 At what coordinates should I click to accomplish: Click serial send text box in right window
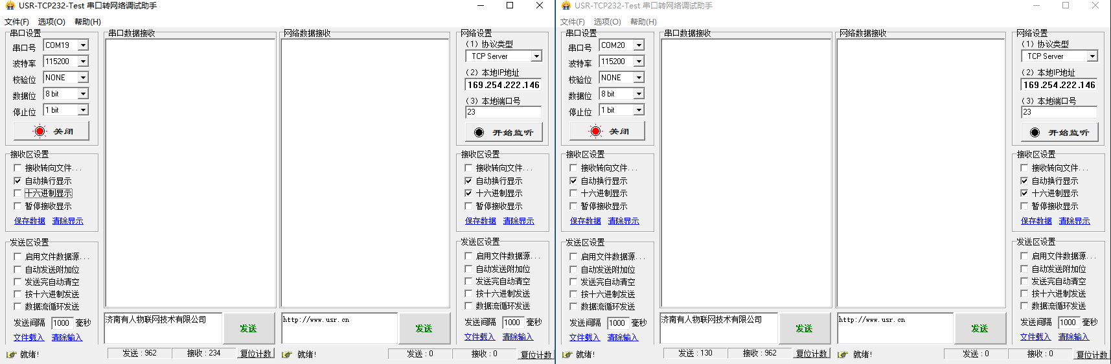(x=719, y=328)
